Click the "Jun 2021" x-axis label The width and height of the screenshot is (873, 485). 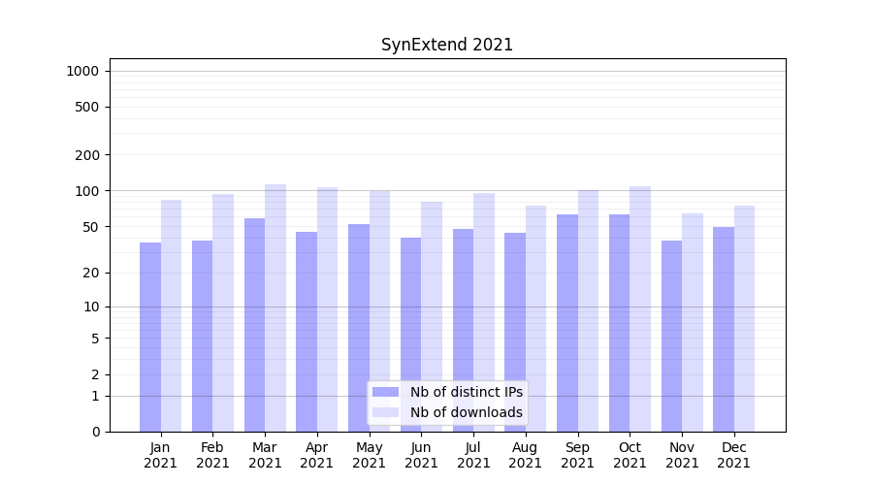[421, 455]
